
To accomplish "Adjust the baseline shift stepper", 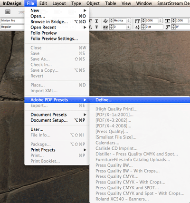I will [143, 27].
